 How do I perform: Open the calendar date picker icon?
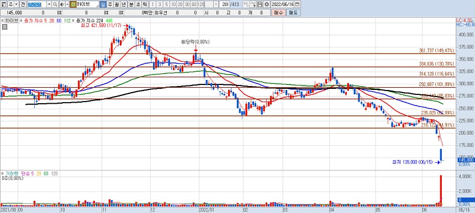click(297, 4)
